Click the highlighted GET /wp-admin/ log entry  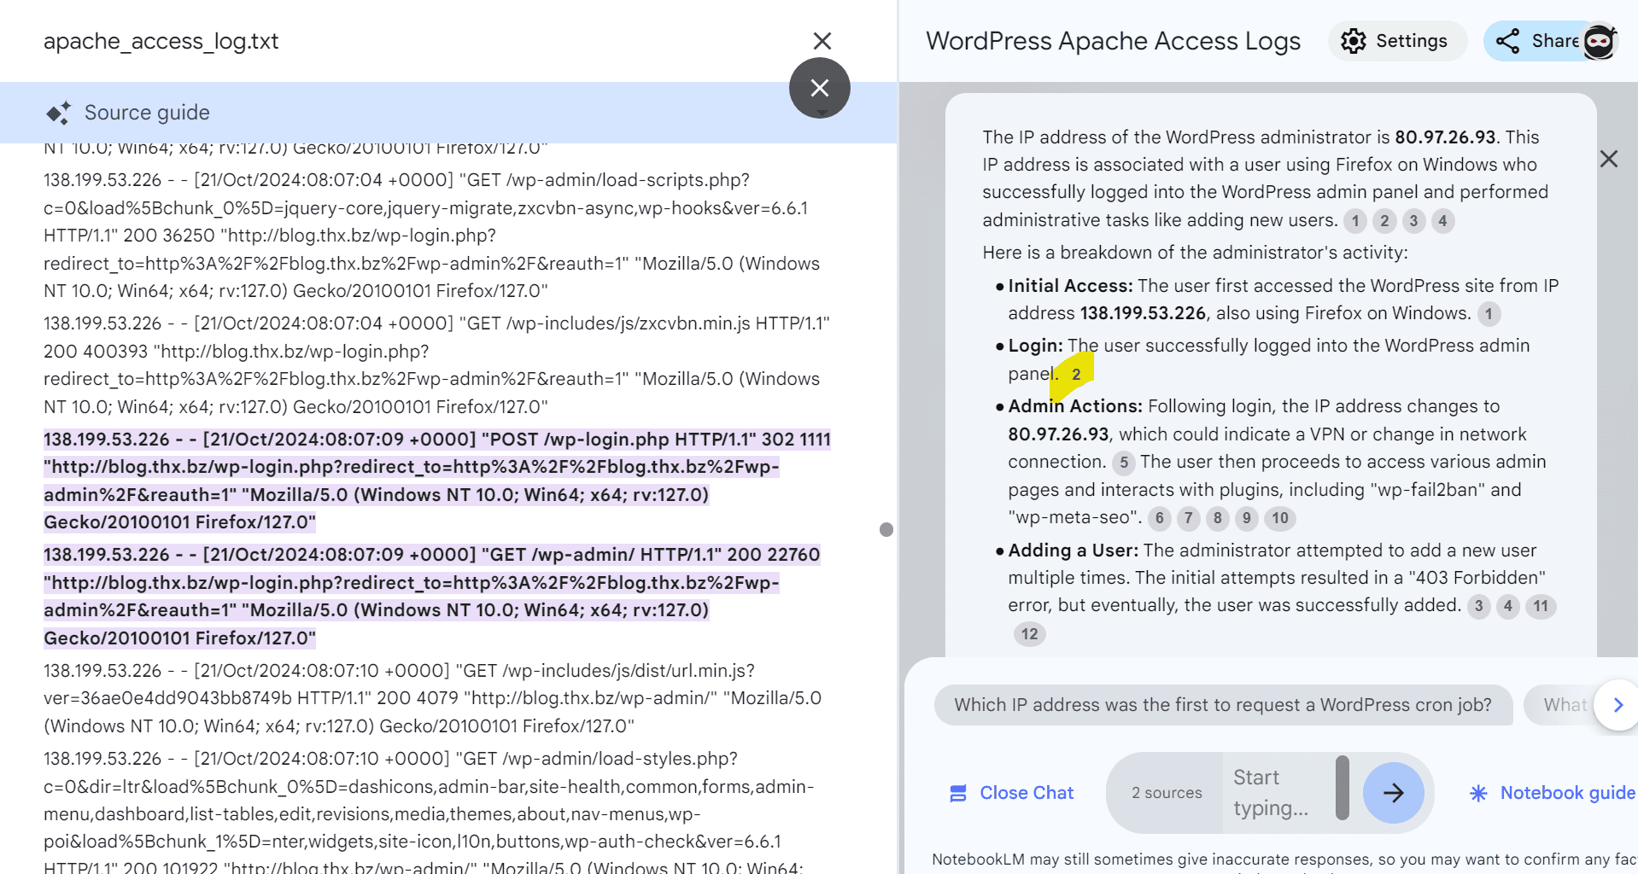click(x=432, y=596)
